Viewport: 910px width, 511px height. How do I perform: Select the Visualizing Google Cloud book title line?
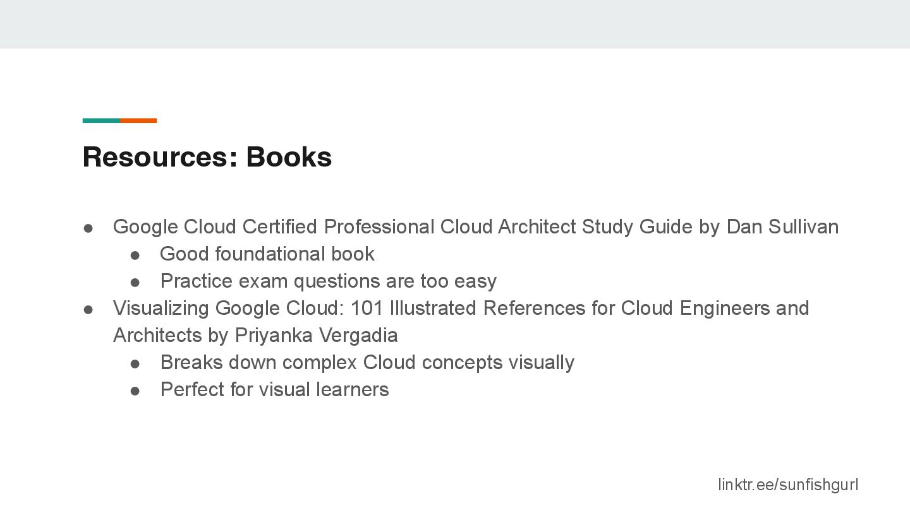click(461, 308)
